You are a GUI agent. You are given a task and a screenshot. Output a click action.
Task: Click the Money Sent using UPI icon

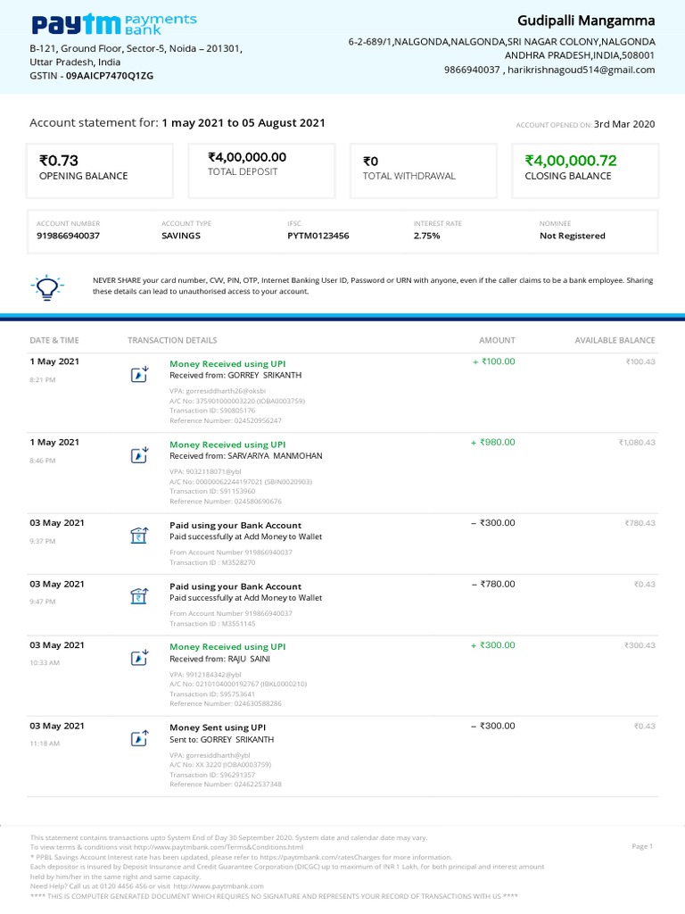click(139, 738)
